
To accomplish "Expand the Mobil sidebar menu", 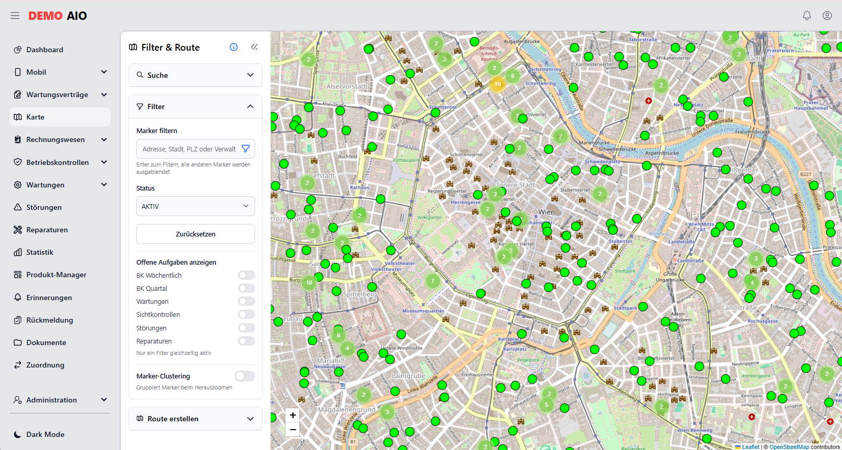I will point(60,72).
